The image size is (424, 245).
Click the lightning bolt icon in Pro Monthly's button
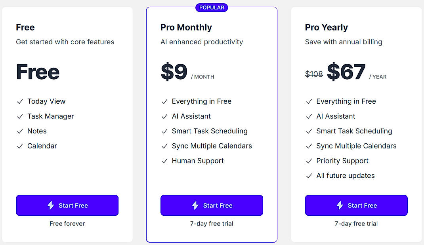pos(195,205)
